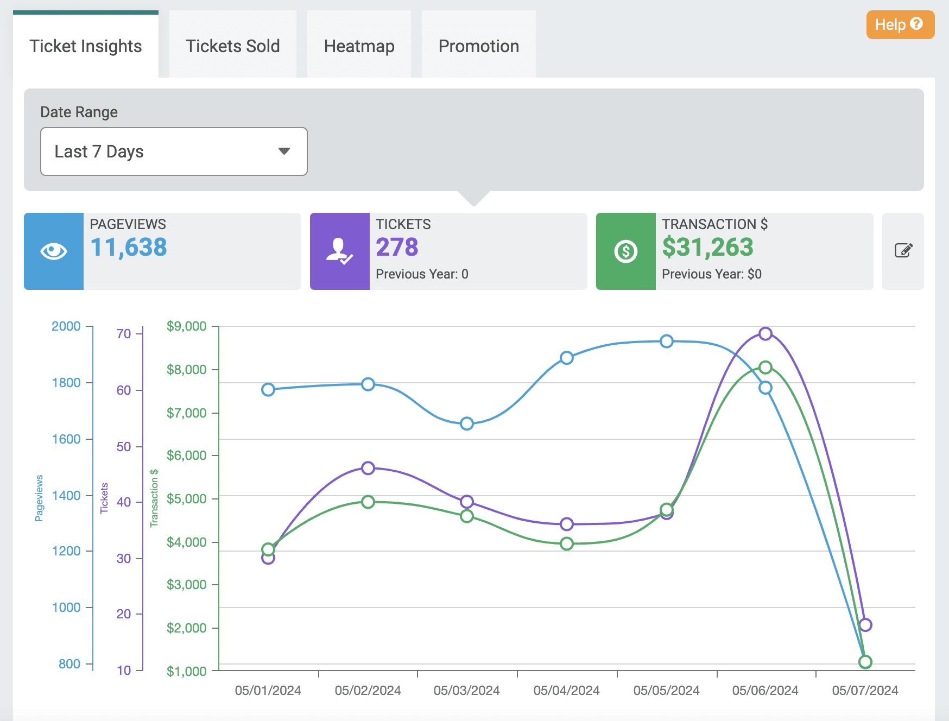
Task: Click the question mark inside Help button
Action: [916, 24]
